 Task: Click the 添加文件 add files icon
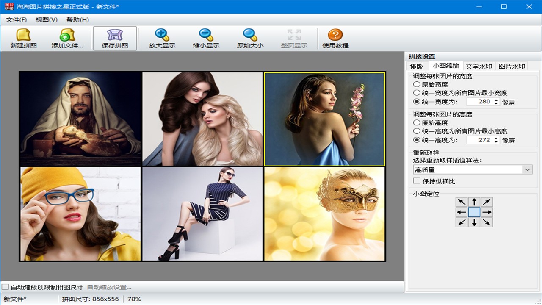[67, 35]
